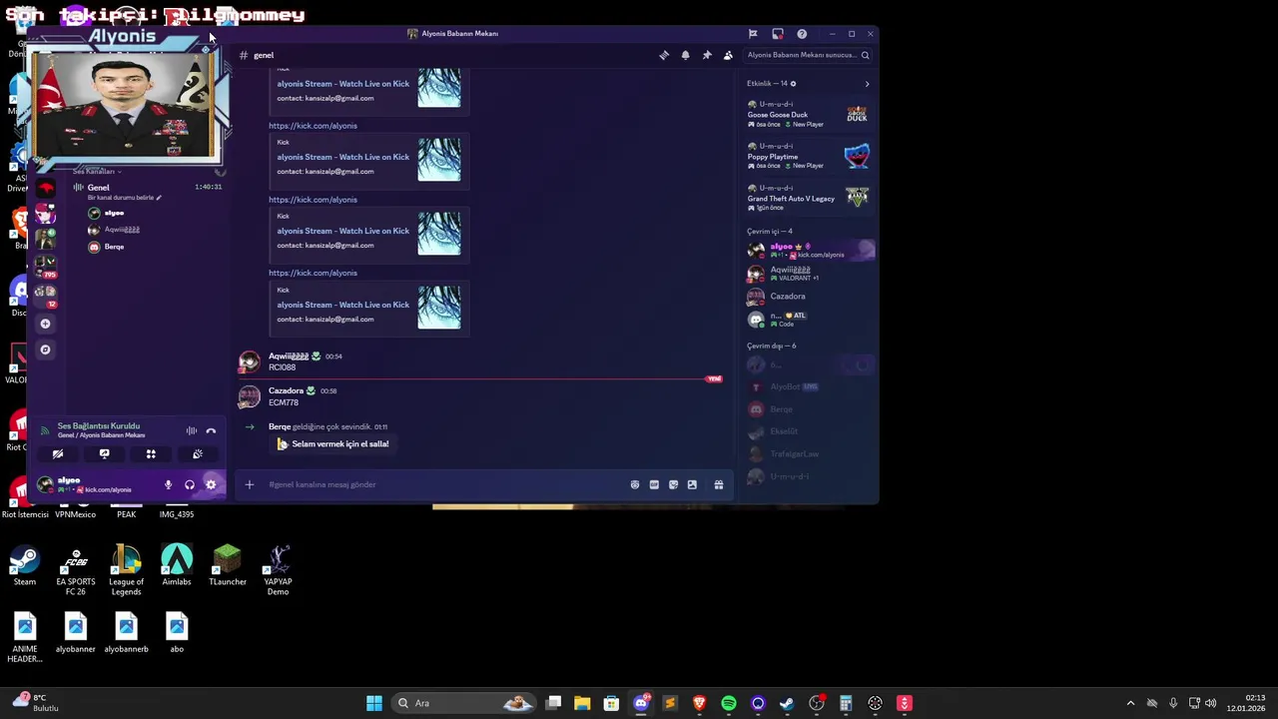Open Brave browser from taskbar
Viewport: 1278px width, 719px height.
tap(699, 703)
